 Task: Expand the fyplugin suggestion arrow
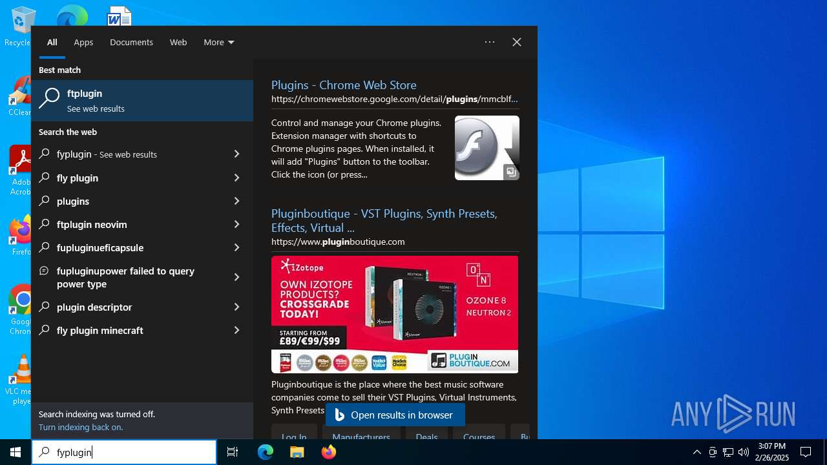pos(236,154)
